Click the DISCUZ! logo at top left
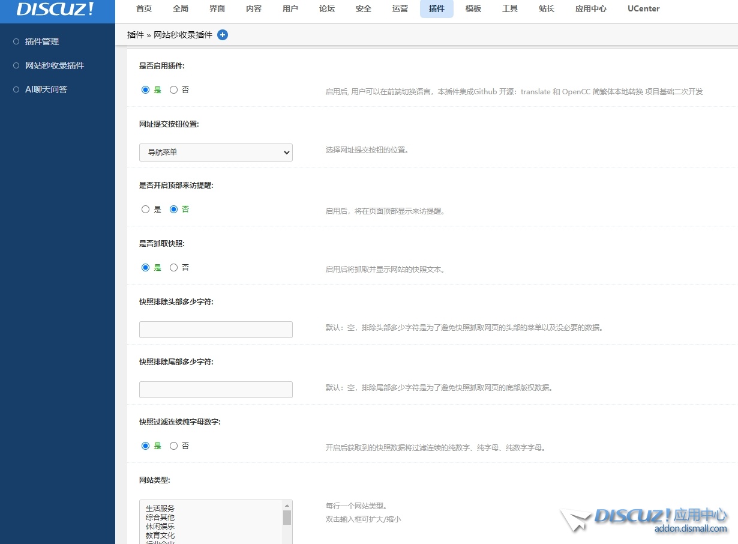 (x=55, y=9)
